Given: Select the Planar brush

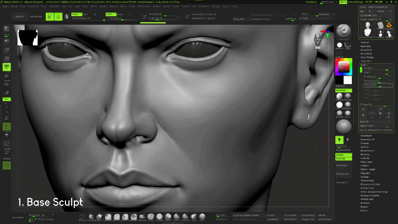Looking at the screenshot, I should [x=168, y=217].
